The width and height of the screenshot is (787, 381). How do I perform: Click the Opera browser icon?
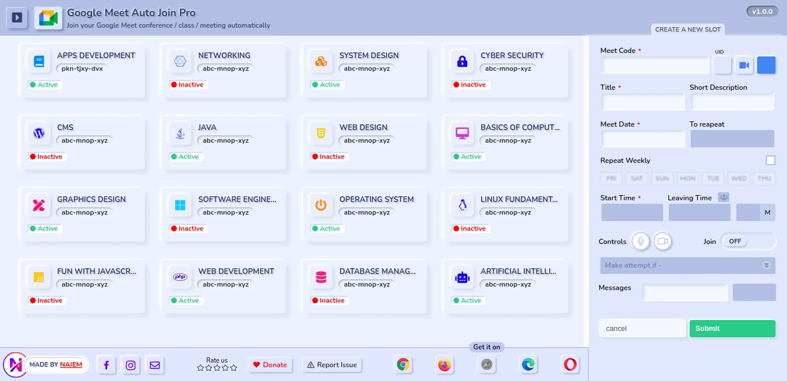pyautogui.click(x=570, y=364)
